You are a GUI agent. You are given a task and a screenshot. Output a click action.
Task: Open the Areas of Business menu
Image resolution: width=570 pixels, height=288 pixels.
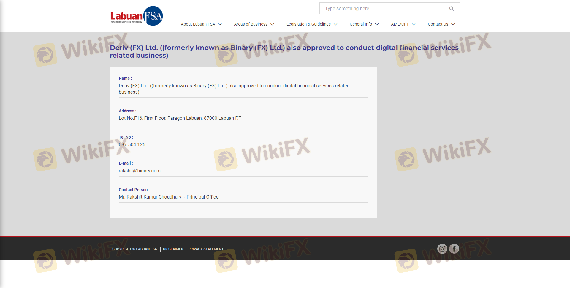[x=254, y=24]
